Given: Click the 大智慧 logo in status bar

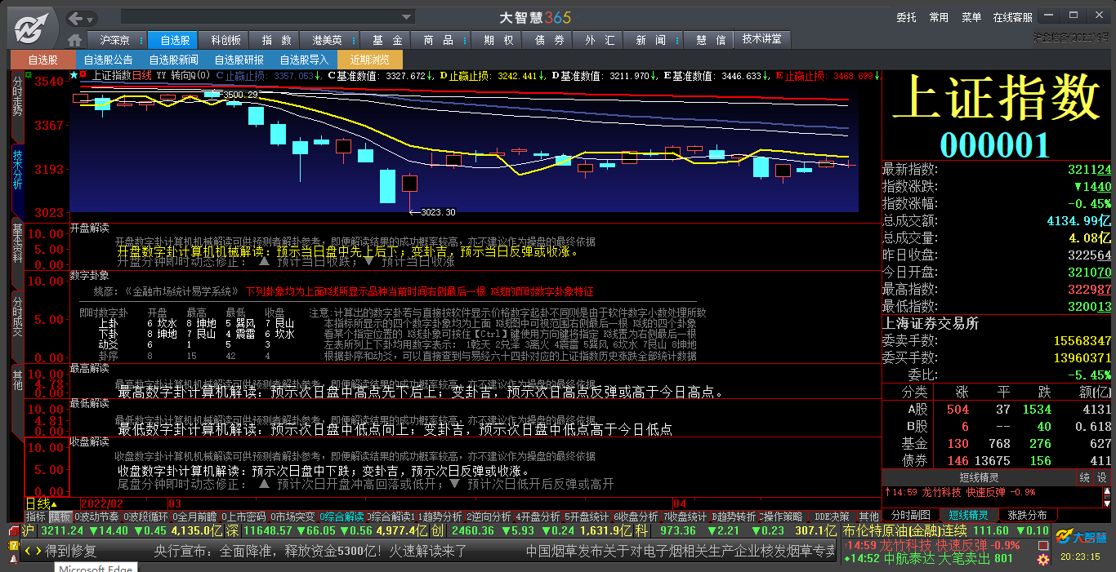Looking at the screenshot, I should tap(1079, 537).
